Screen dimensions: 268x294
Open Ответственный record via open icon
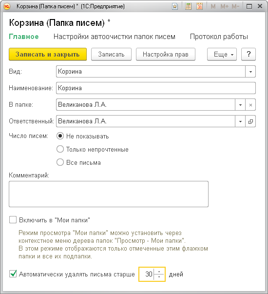click(x=250, y=121)
